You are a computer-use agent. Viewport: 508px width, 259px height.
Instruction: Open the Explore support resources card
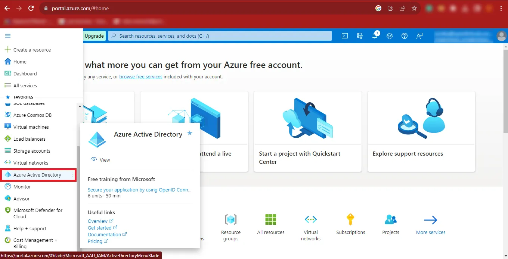[x=421, y=131]
